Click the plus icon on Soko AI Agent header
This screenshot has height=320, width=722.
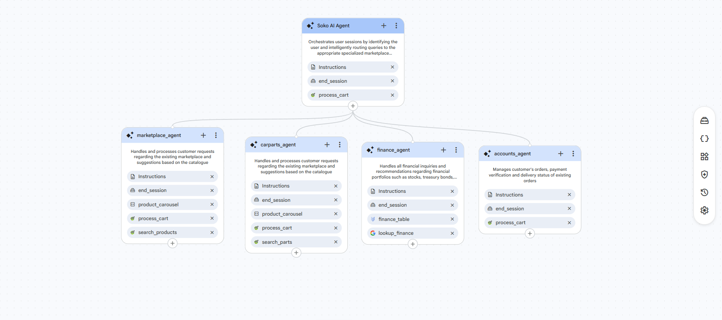[384, 26]
